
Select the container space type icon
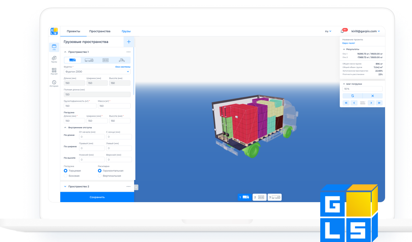click(x=105, y=60)
